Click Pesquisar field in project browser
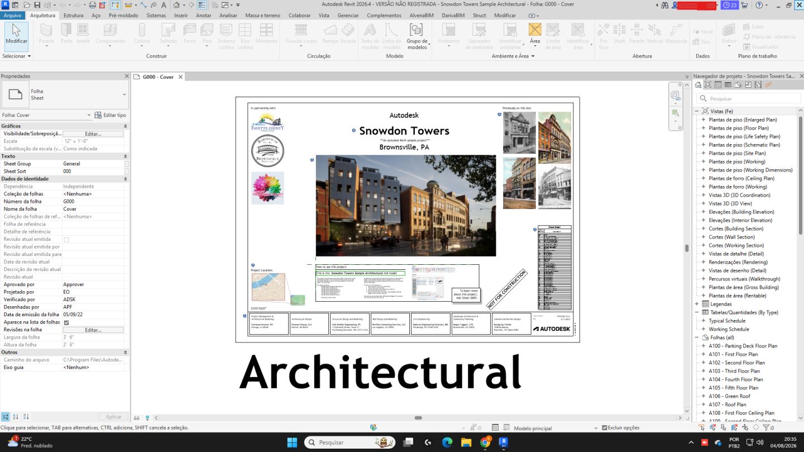The image size is (804, 452). 748,99
